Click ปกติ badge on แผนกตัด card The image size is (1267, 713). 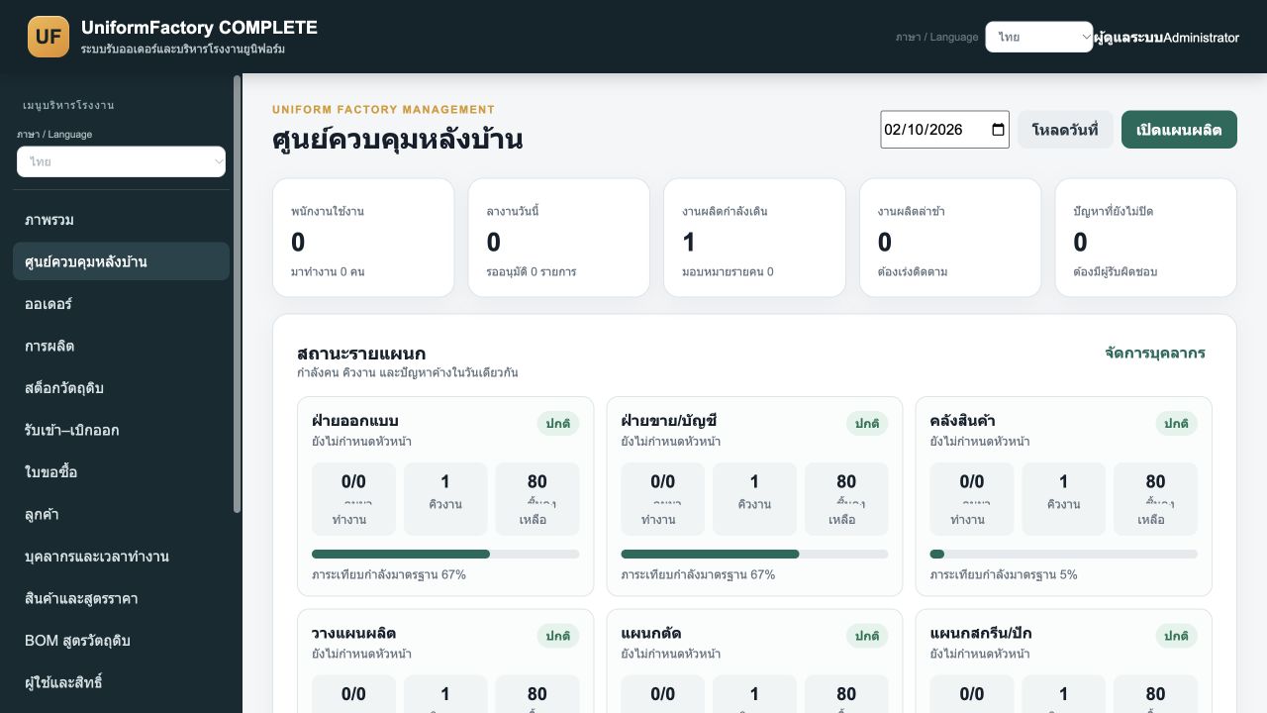tap(867, 636)
